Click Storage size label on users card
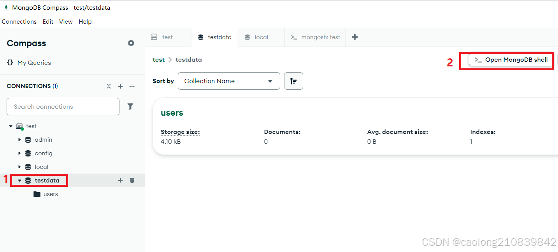The width and height of the screenshot is (558, 252). (x=180, y=132)
